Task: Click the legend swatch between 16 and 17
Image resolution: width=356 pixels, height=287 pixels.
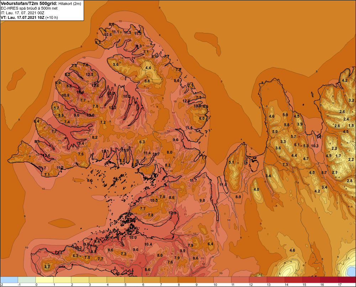Action: pyautogui.click(x=329, y=280)
